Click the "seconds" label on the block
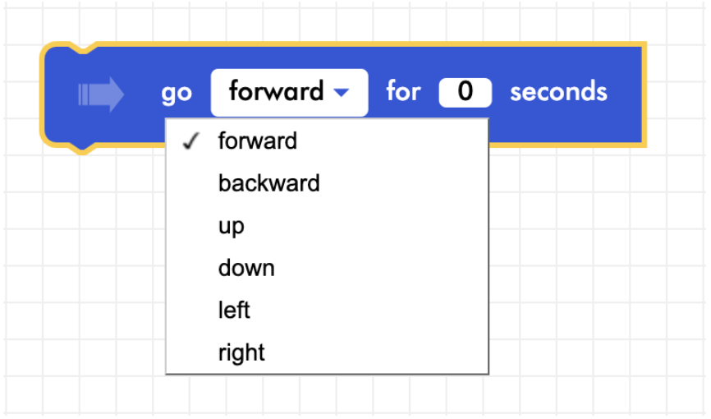The image size is (711, 419). point(558,92)
